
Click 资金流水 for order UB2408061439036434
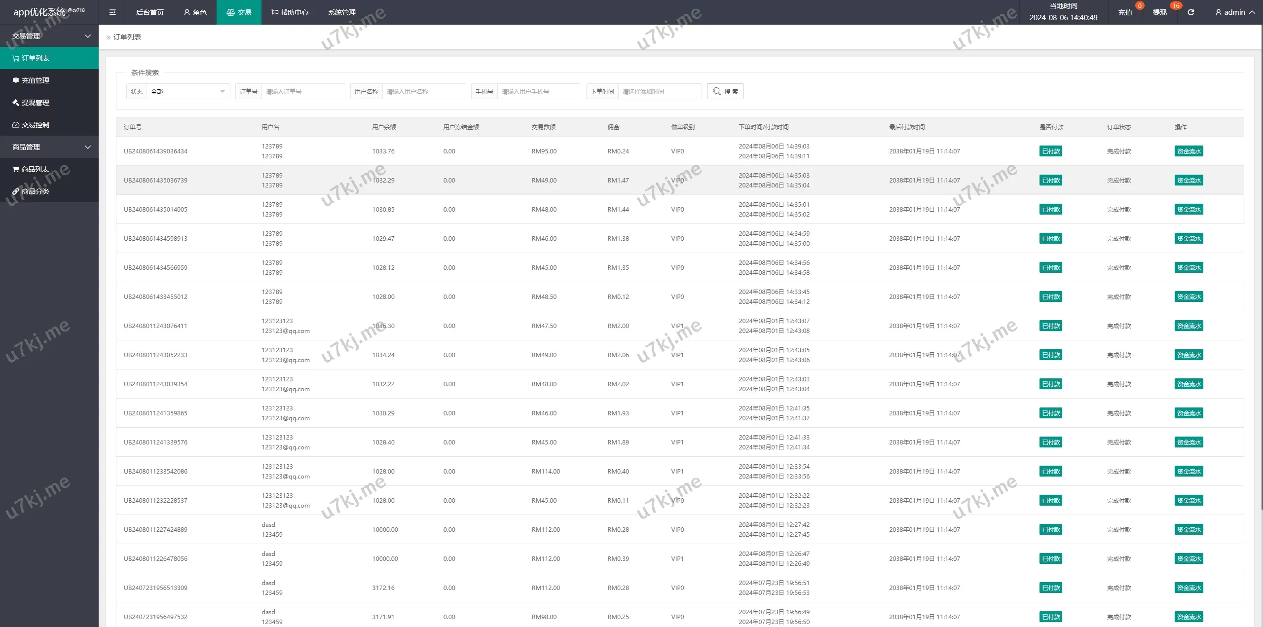click(1189, 151)
